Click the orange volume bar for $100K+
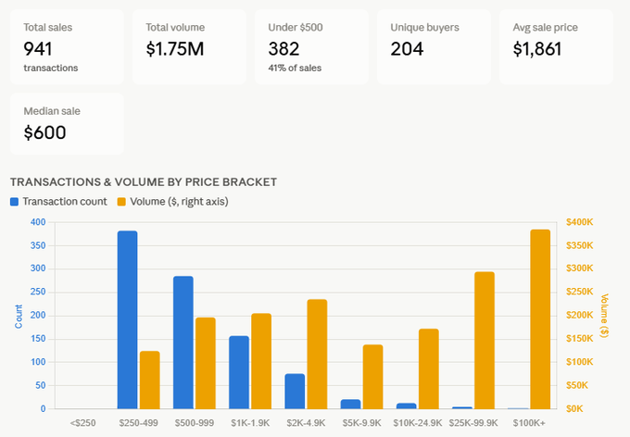 [x=540, y=319]
